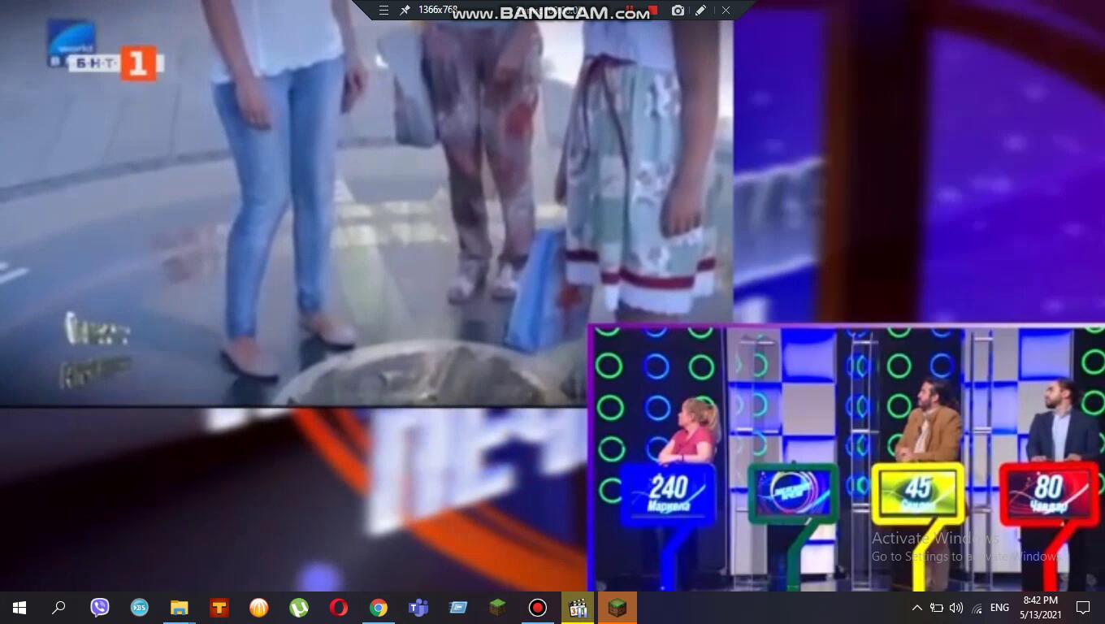Open the Bandicam recorder taskbar icon
Image resolution: width=1105 pixels, height=624 pixels.
537,608
